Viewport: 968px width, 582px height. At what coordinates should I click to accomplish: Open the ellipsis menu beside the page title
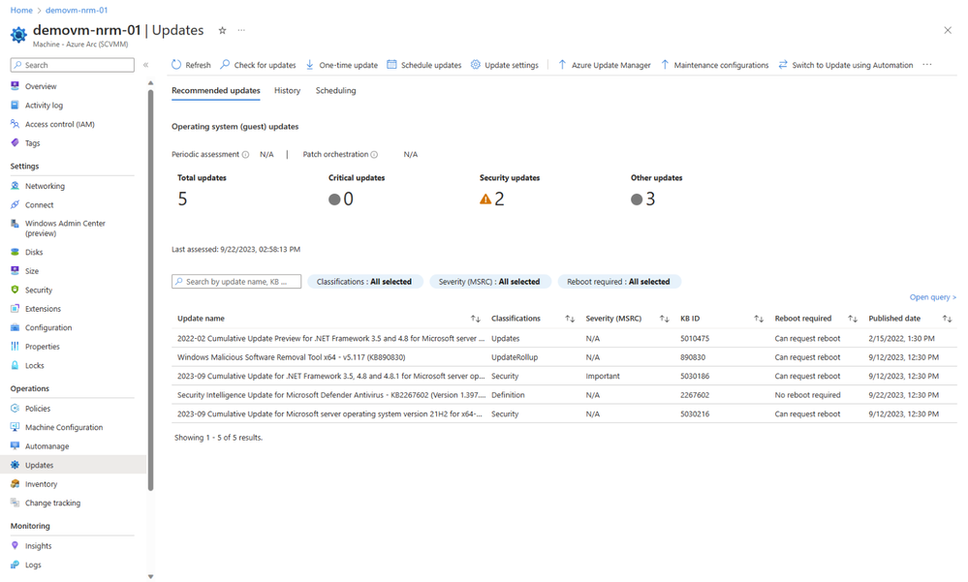coord(241,30)
